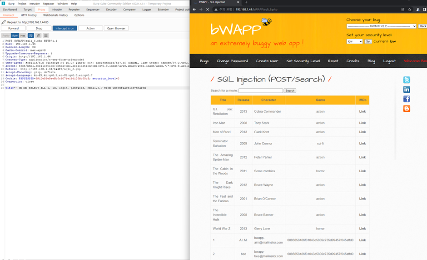
Task: Open the WebSockets history sub-tab
Action: coord(55,15)
